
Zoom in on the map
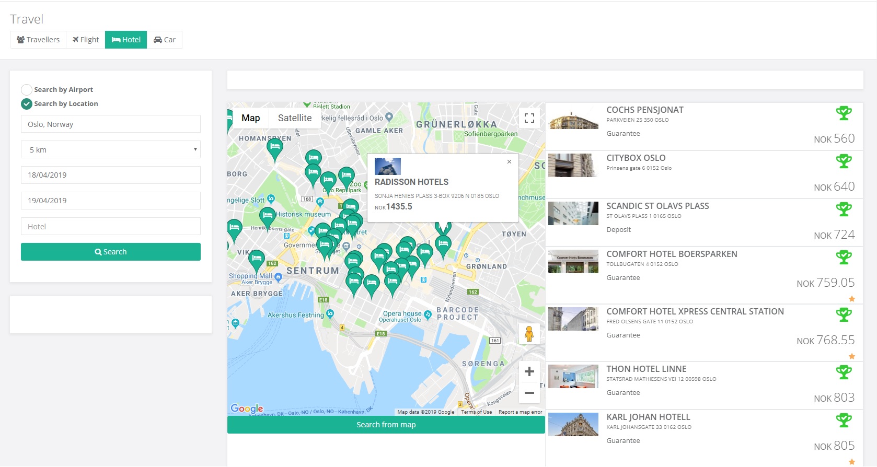tap(529, 371)
